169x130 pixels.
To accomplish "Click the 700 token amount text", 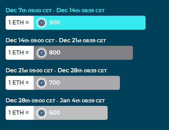I will pyautogui.click(x=55, y=82).
